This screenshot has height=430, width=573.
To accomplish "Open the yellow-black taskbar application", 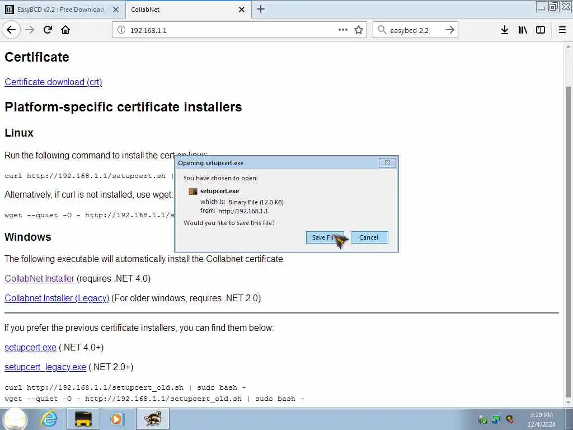I will 83,419.
